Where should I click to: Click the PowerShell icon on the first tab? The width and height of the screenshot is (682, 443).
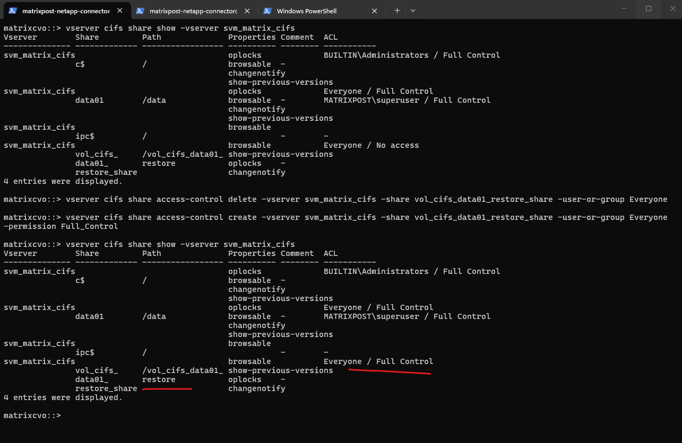click(13, 11)
